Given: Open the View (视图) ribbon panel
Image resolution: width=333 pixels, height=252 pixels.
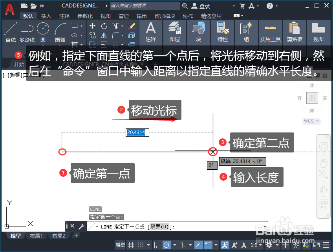Looking at the screenshot, I should tap(318, 32).
